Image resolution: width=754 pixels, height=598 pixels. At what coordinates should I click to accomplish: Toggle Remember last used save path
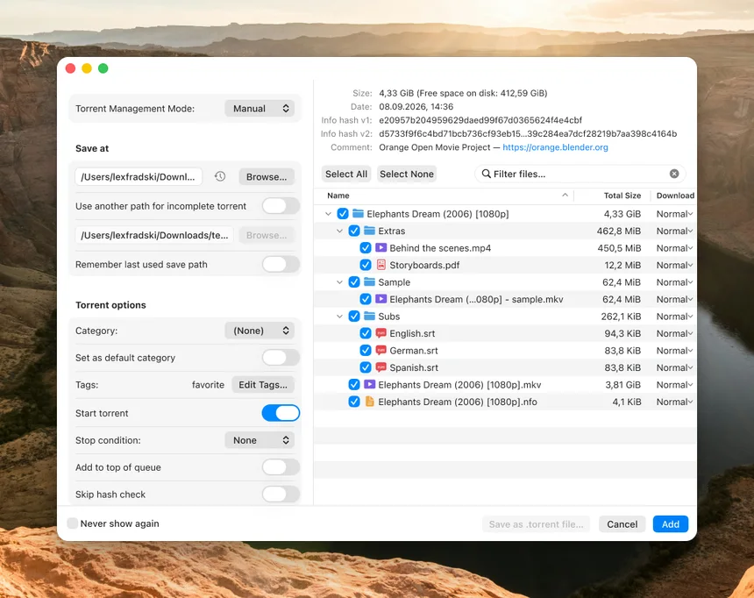tap(281, 264)
